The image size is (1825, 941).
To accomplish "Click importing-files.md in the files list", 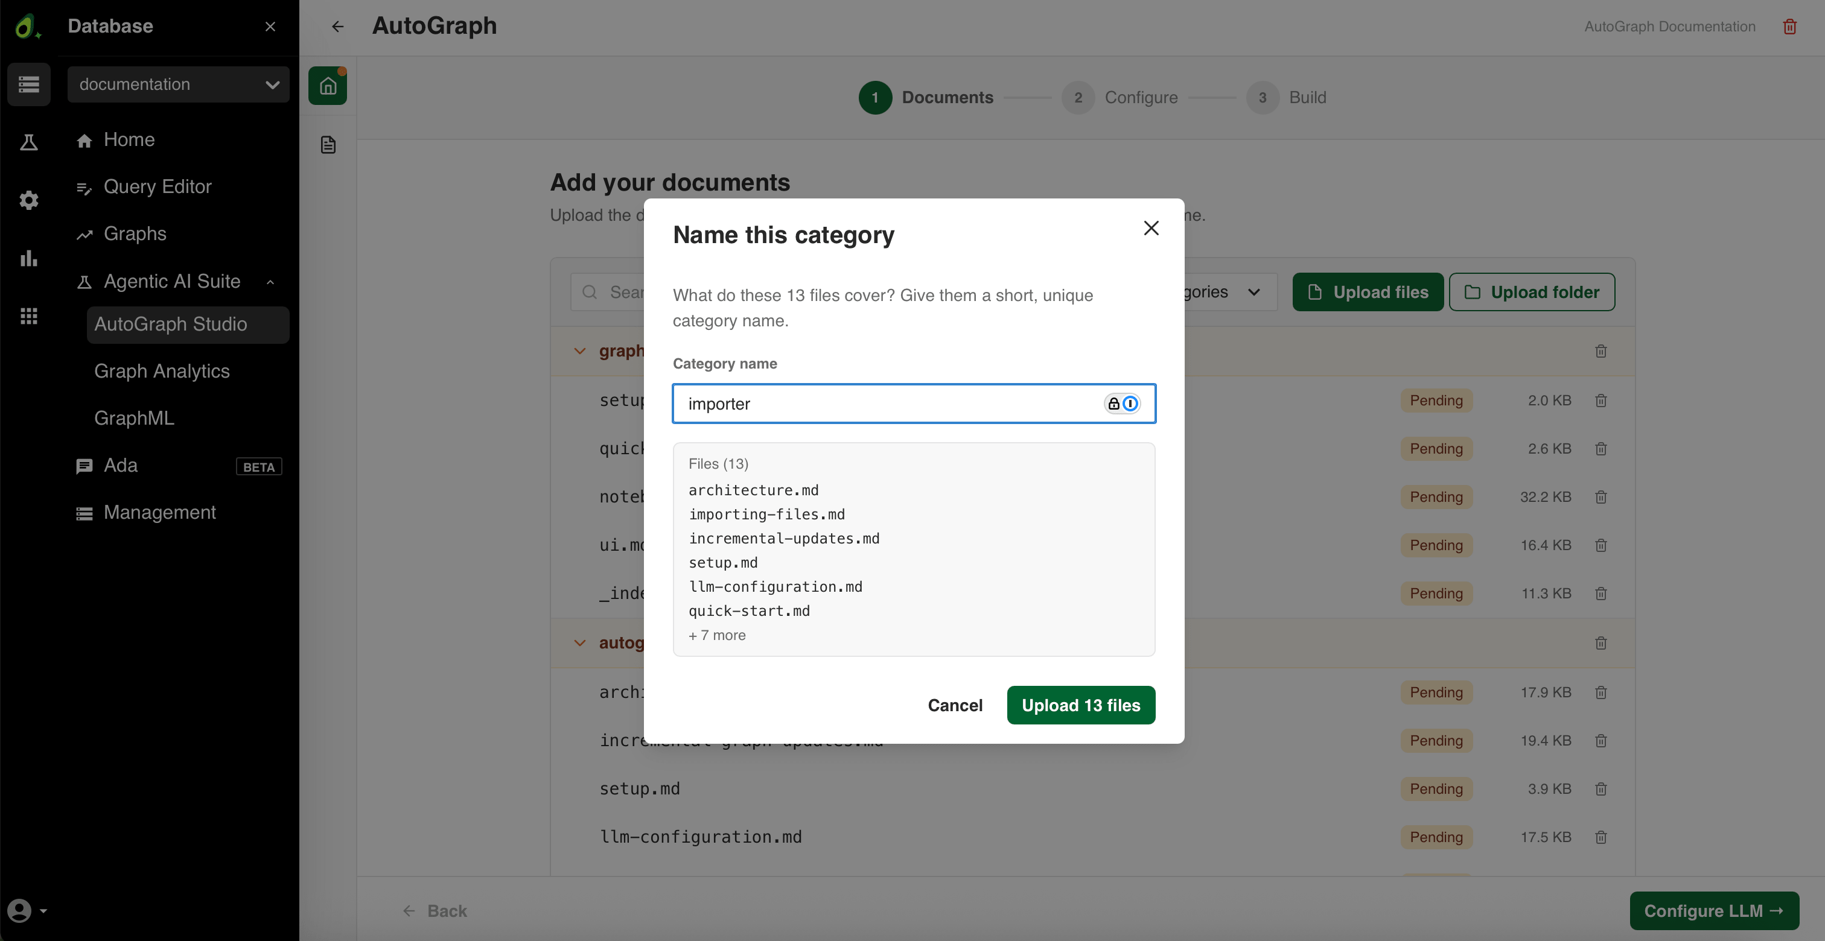I will [x=766, y=514].
